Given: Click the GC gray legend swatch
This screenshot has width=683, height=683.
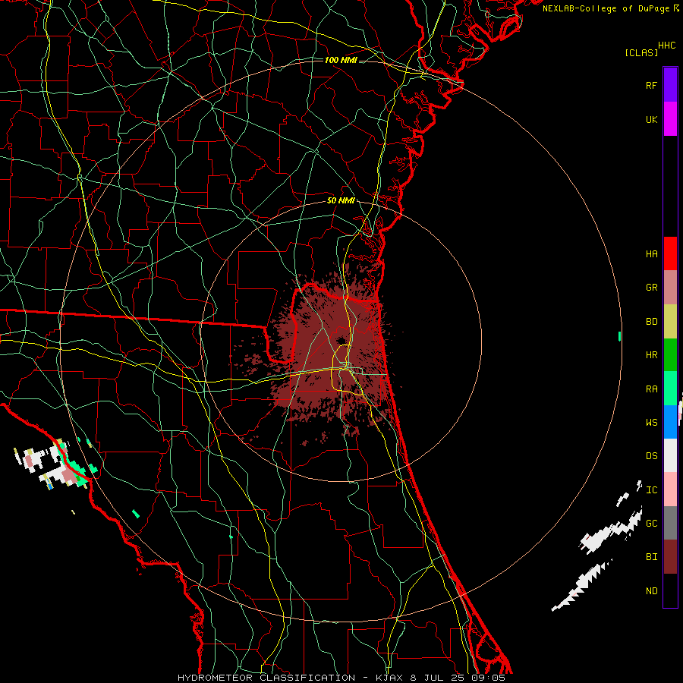Looking at the screenshot, I should (670, 523).
